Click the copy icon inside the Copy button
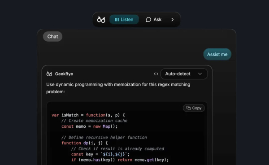The image size is (269, 165). 189,108
